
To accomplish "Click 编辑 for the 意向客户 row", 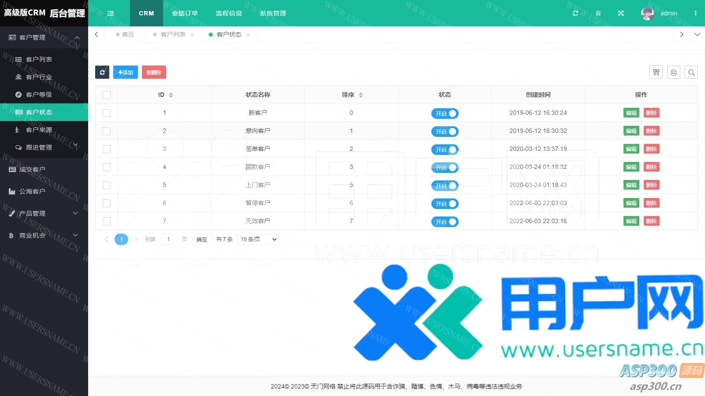I will pyautogui.click(x=631, y=131).
